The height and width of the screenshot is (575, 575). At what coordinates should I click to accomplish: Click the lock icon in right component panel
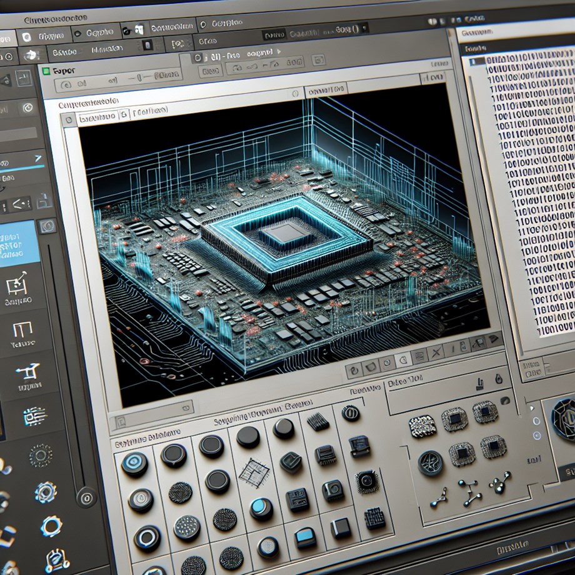[x=498, y=379]
